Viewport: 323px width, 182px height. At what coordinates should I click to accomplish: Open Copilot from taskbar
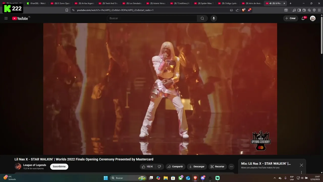(158, 178)
